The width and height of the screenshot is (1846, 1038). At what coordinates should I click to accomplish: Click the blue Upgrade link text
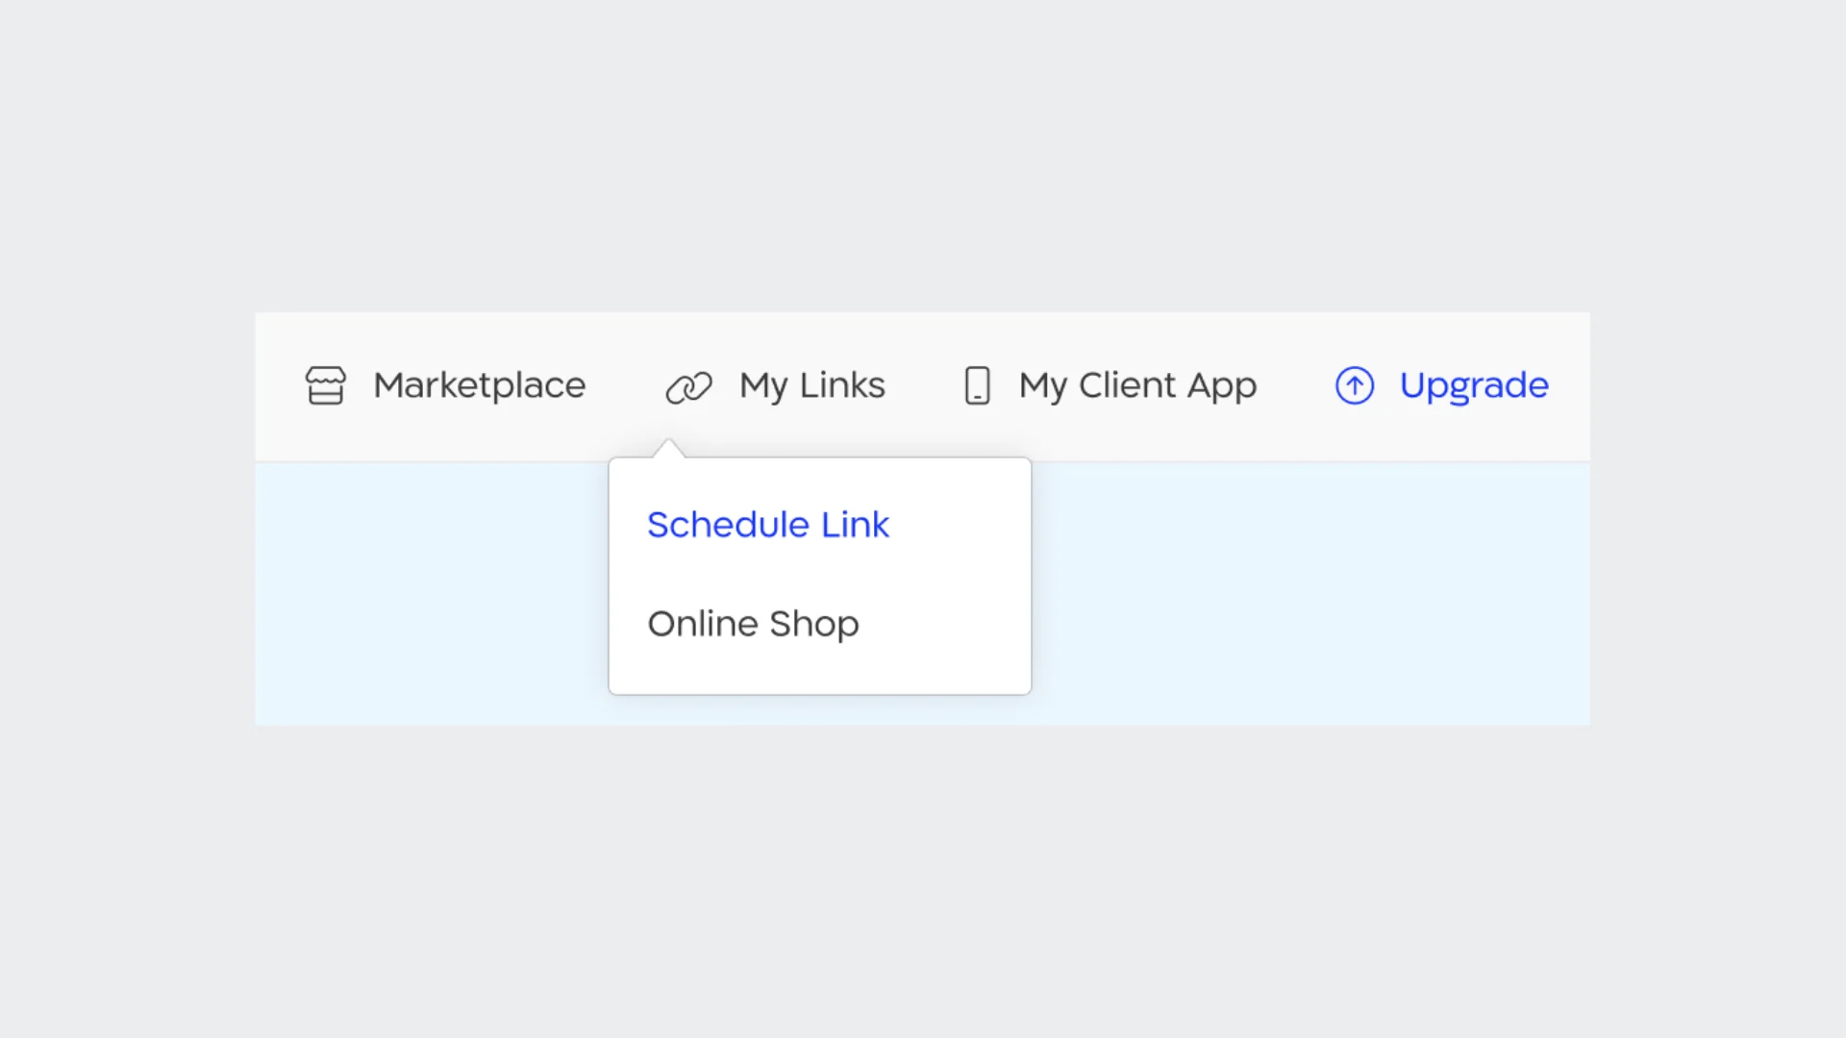pos(1473,385)
